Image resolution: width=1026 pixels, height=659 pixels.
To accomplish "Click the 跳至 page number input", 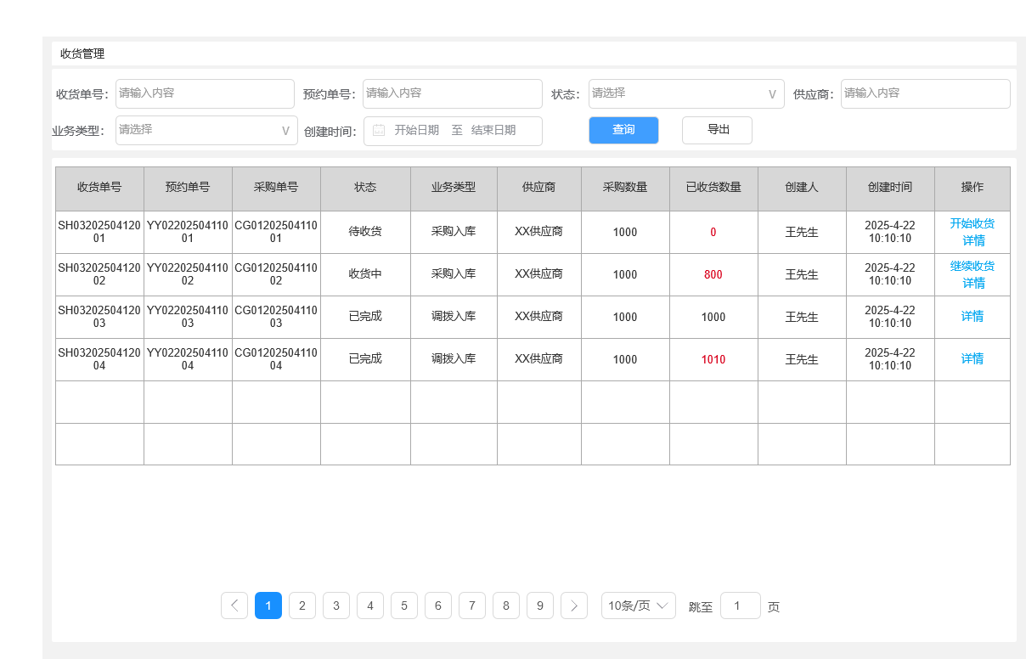I will point(741,605).
